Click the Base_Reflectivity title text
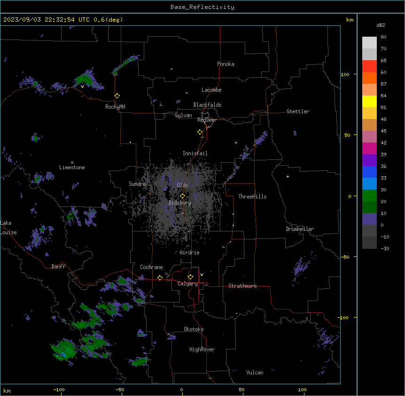Screen dimensions: 405x396 [x=202, y=7]
